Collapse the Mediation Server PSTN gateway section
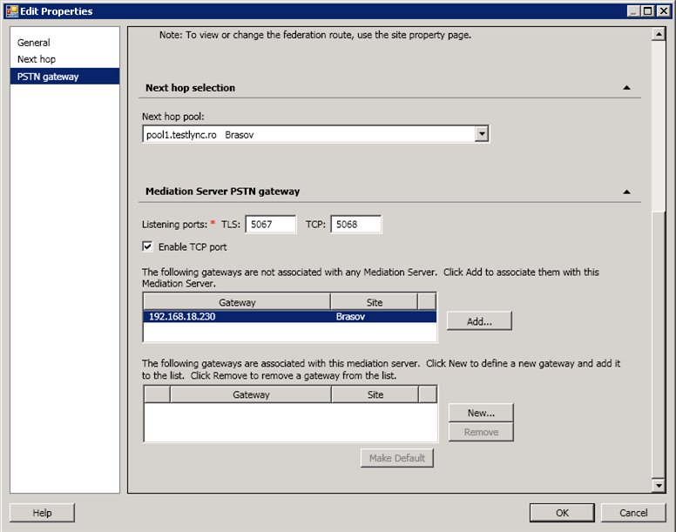 pyautogui.click(x=626, y=192)
